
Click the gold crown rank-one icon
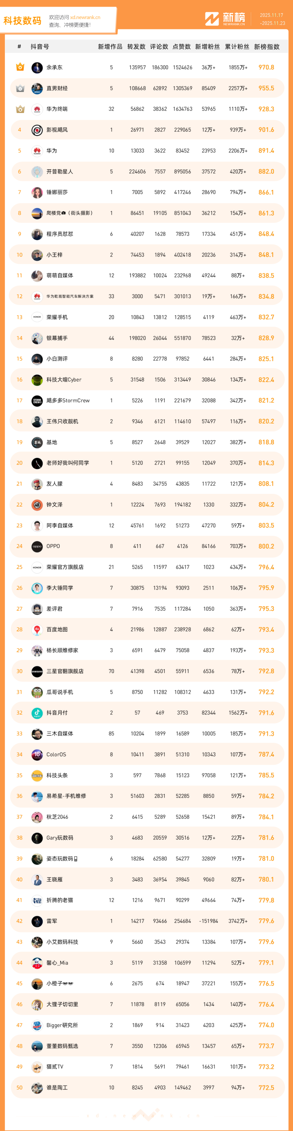20,67
